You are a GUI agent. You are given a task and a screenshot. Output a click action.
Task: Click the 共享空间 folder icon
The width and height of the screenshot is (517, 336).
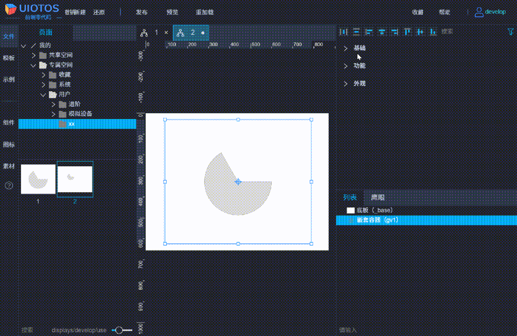tap(43, 55)
